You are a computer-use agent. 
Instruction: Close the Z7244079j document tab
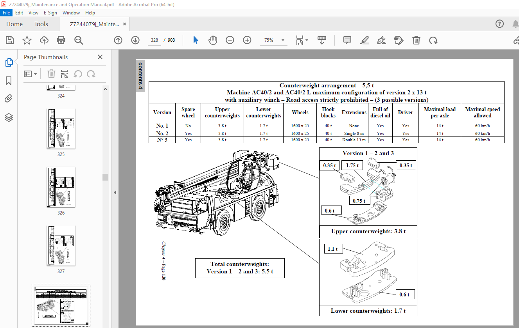[x=125, y=24]
